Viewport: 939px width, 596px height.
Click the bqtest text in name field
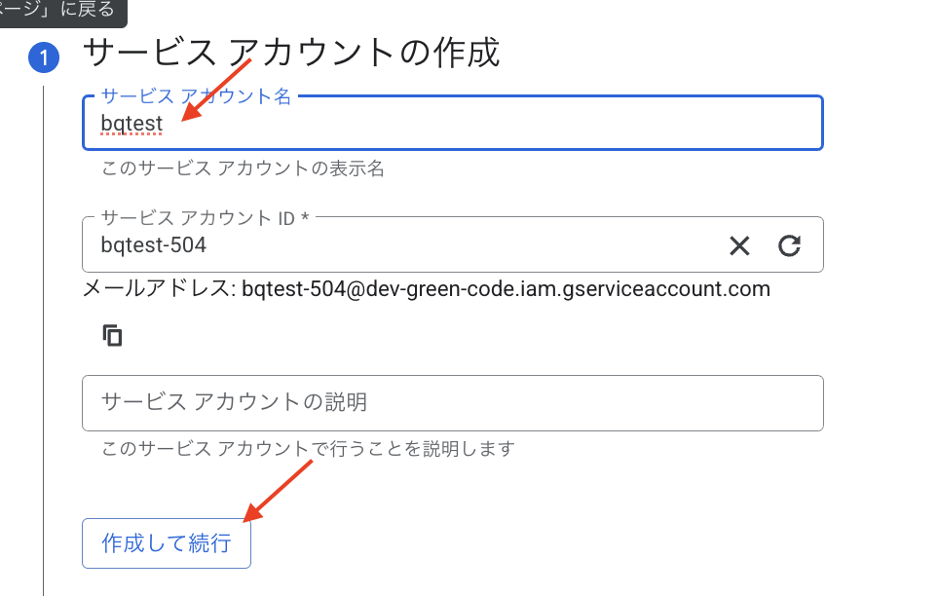click(131, 126)
